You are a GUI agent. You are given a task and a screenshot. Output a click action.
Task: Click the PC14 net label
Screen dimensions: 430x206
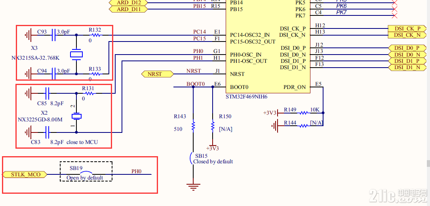click(200, 32)
